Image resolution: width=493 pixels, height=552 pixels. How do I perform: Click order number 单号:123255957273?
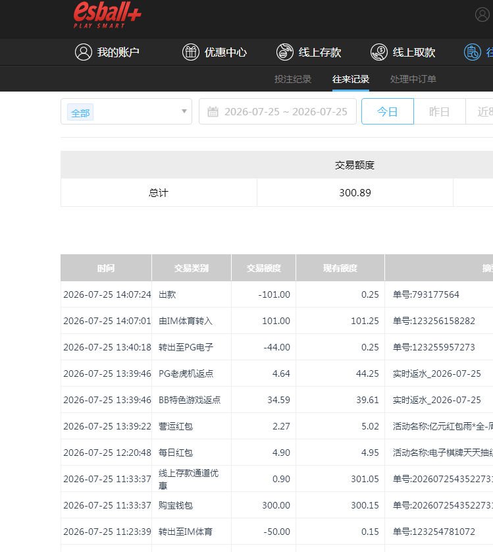(434, 347)
